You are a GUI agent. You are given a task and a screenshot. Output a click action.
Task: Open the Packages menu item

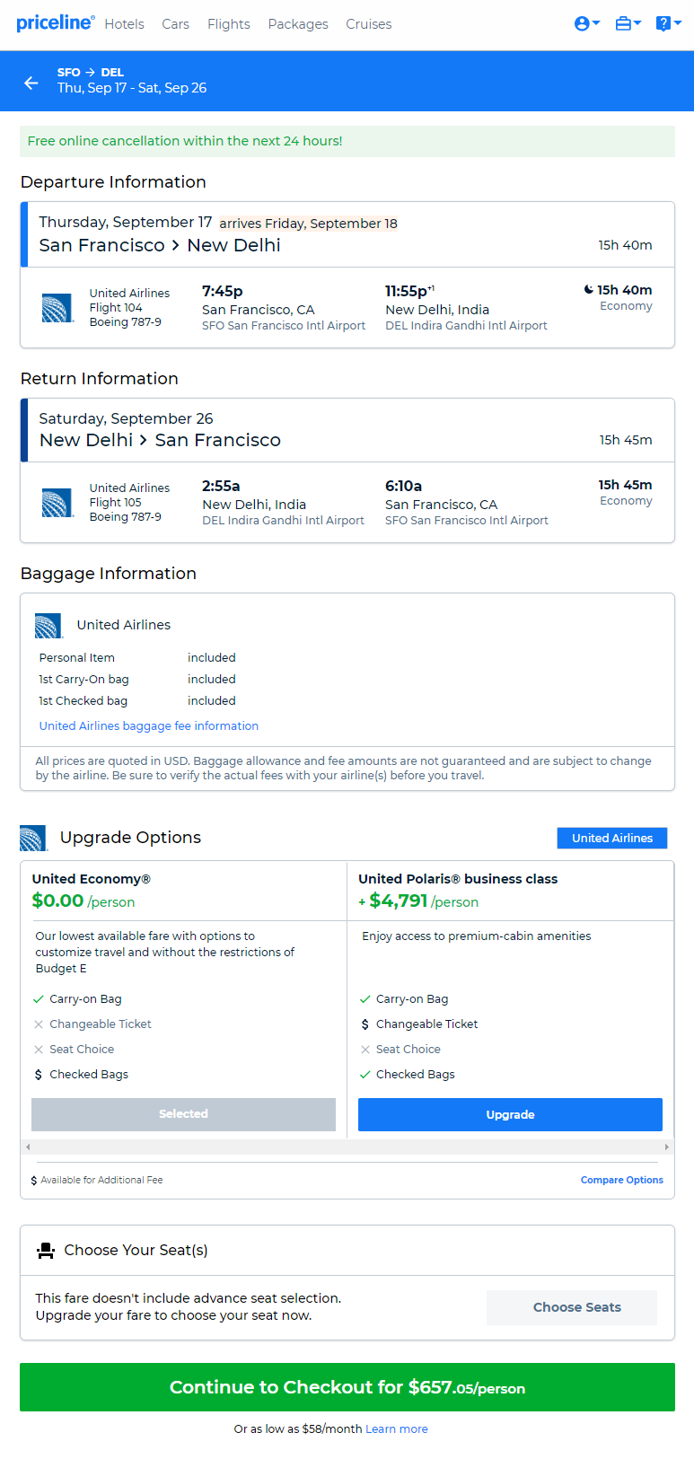click(x=298, y=24)
